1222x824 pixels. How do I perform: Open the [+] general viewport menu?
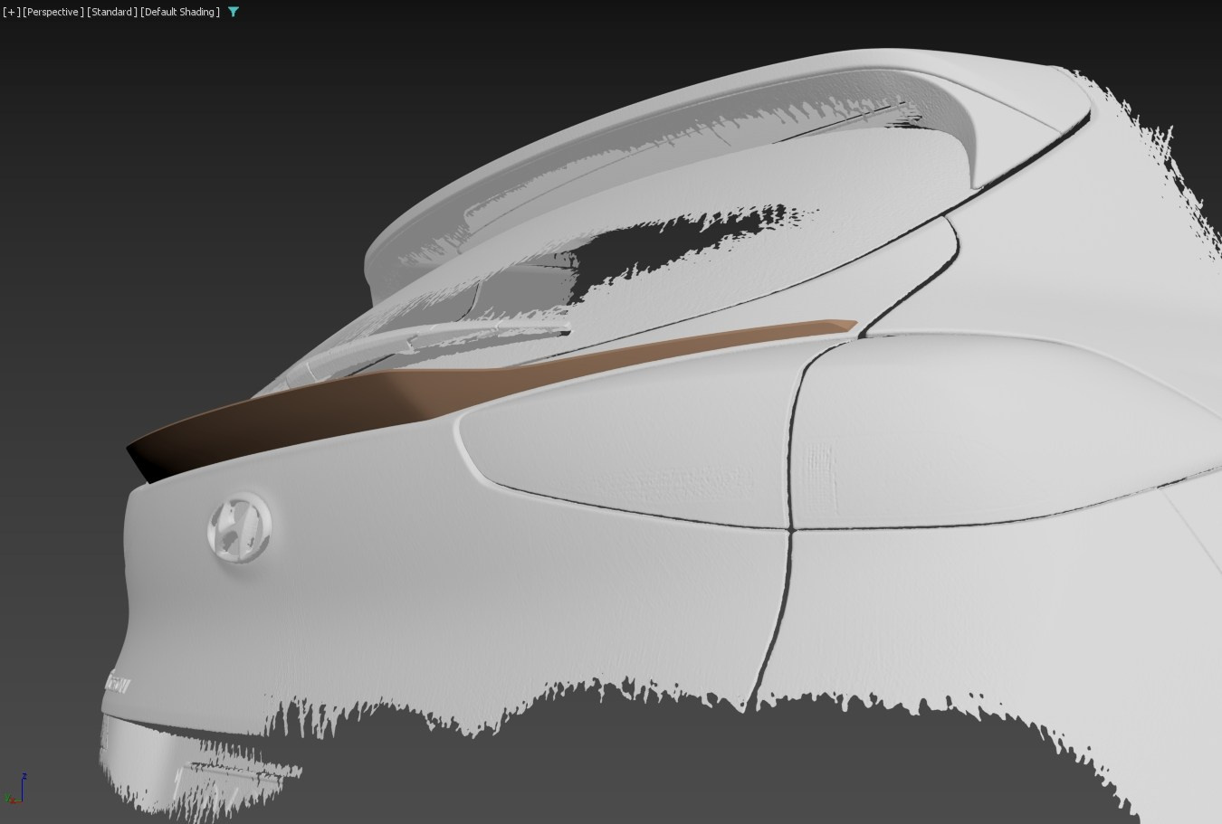tap(11, 12)
